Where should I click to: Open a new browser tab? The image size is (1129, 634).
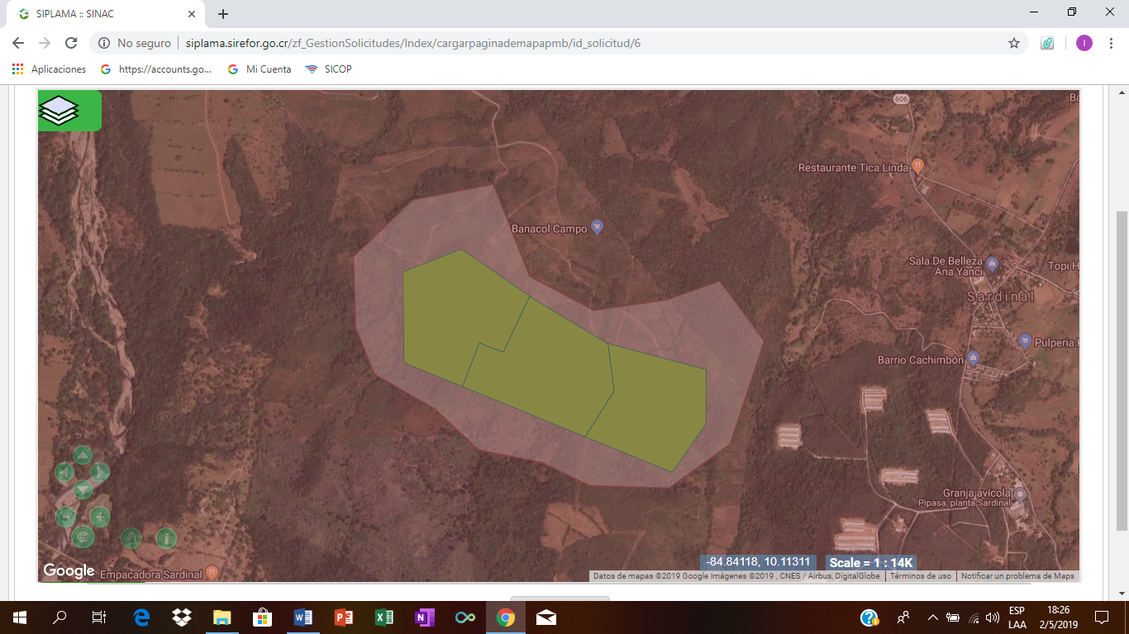pos(223,14)
